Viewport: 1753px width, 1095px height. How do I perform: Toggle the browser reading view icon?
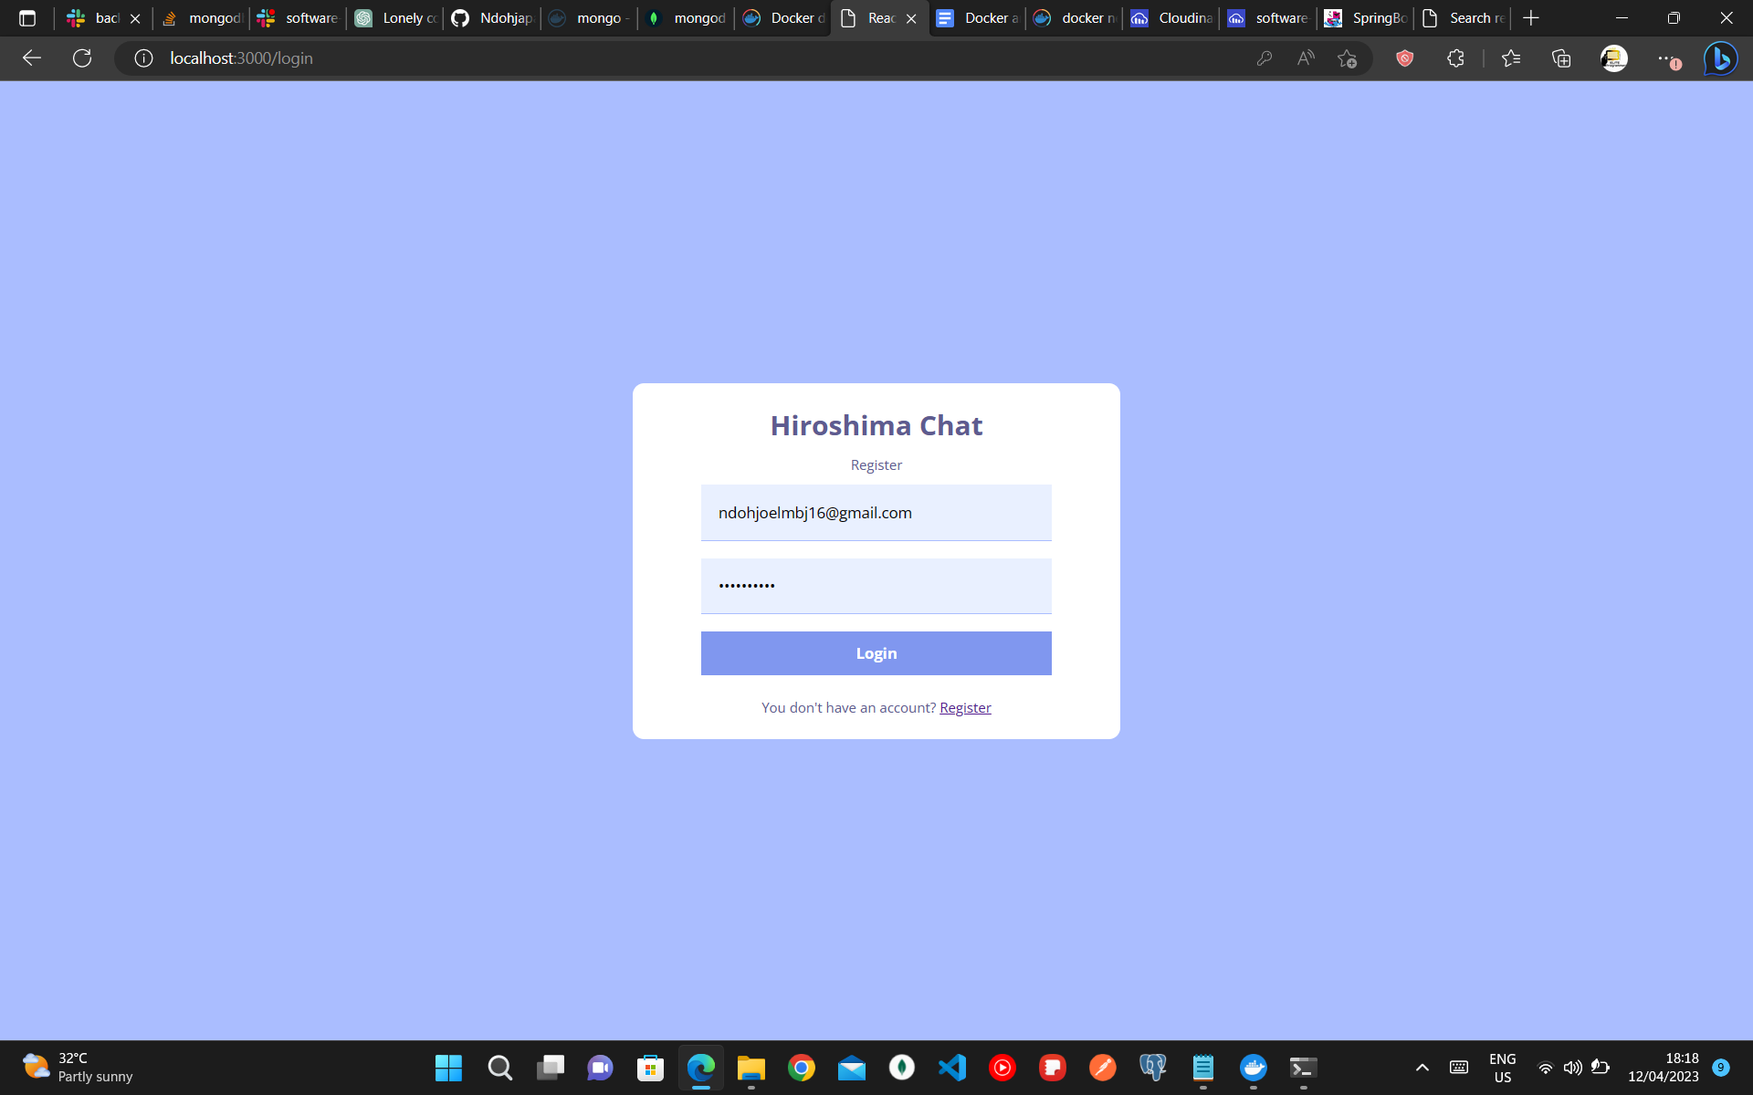[x=1305, y=58]
